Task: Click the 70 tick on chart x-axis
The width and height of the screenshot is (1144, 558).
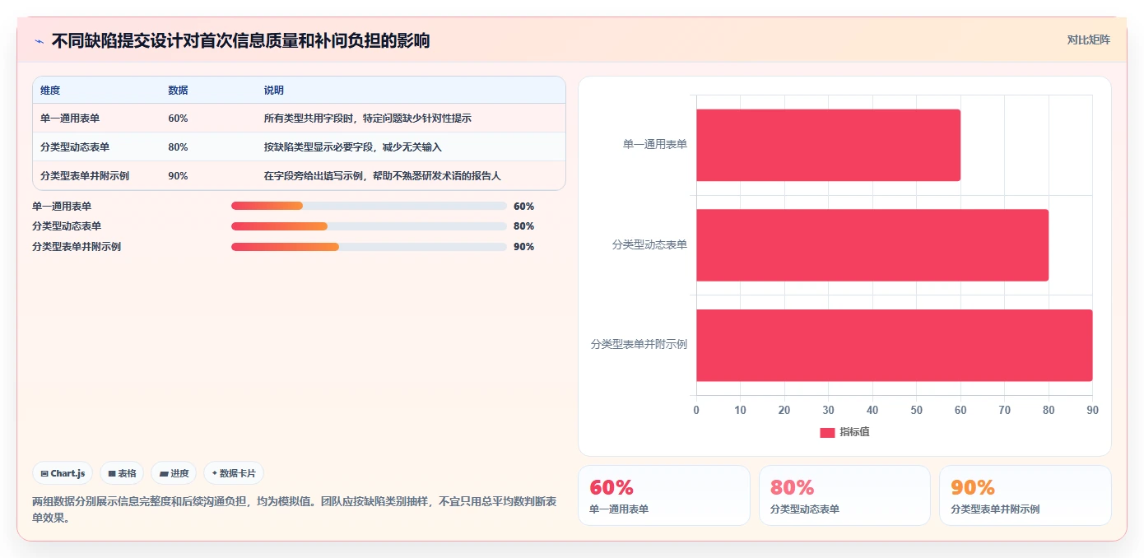Action: coord(1004,410)
